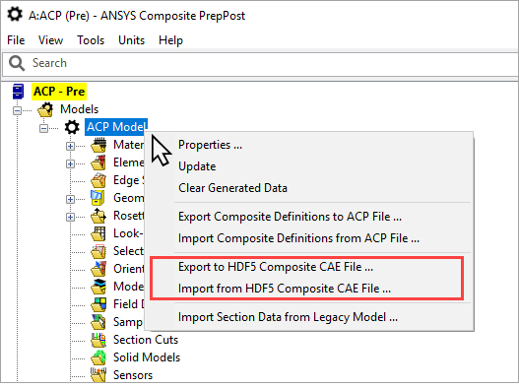Open the View menu
The width and height of the screenshot is (519, 389).
[50, 40]
